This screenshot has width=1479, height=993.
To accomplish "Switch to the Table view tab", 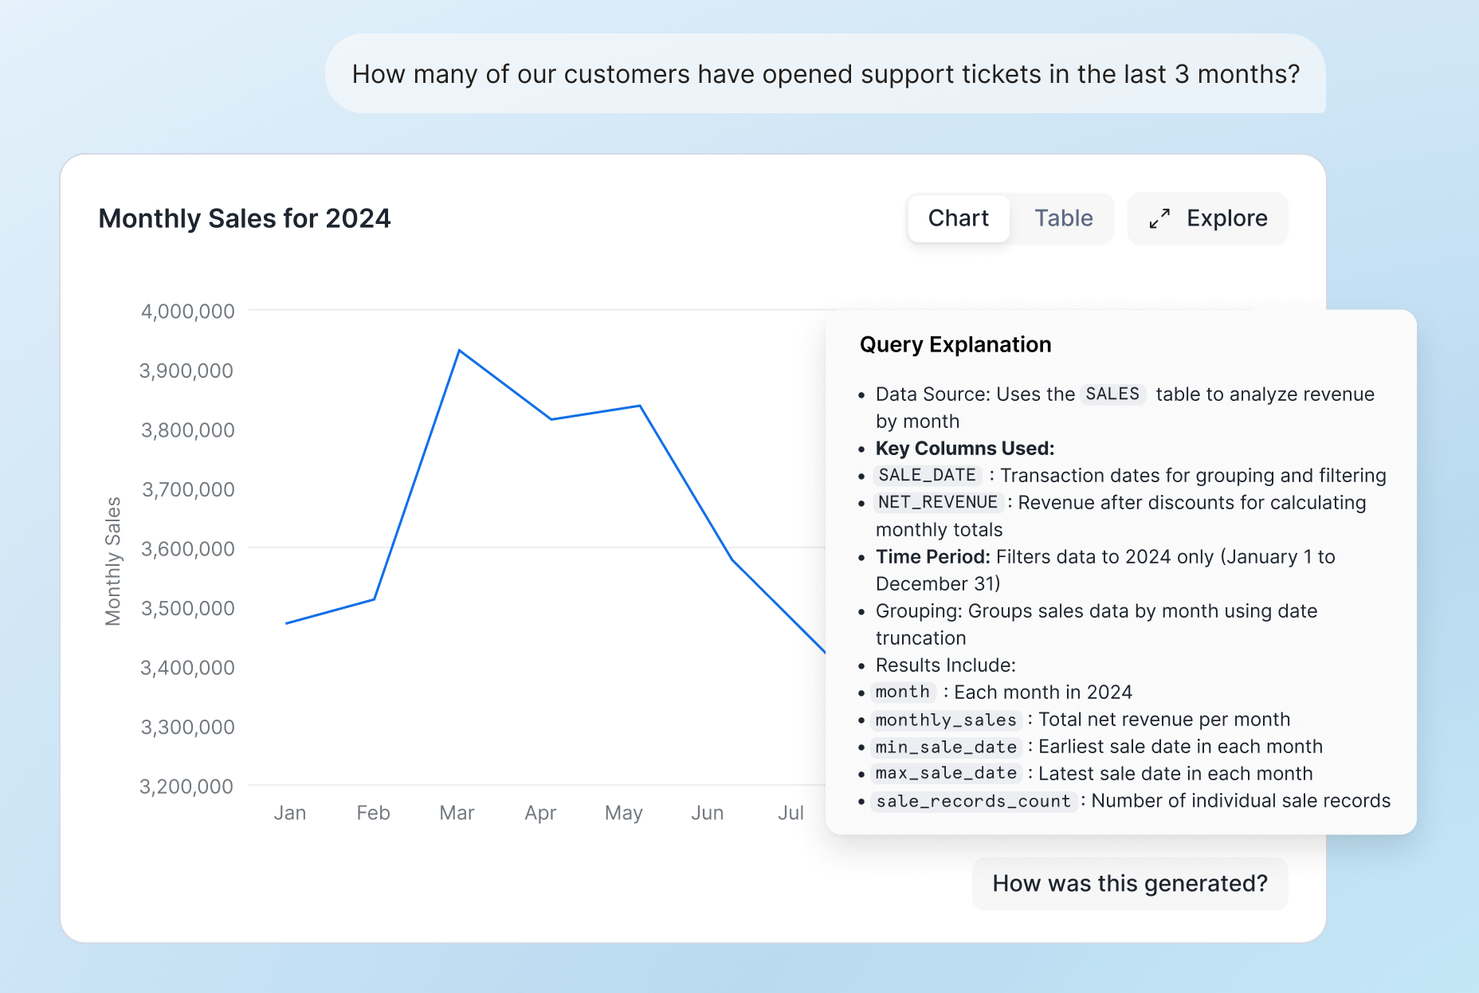I will (x=1063, y=218).
